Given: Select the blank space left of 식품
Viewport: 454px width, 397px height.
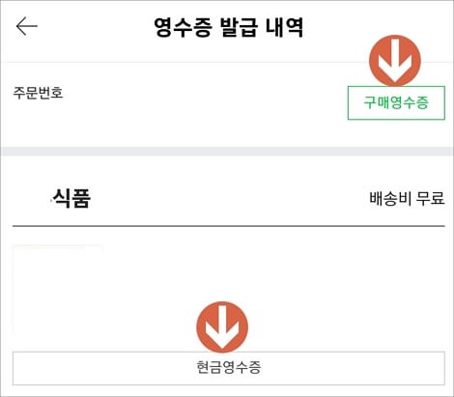Looking at the screenshot, I should (32, 198).
